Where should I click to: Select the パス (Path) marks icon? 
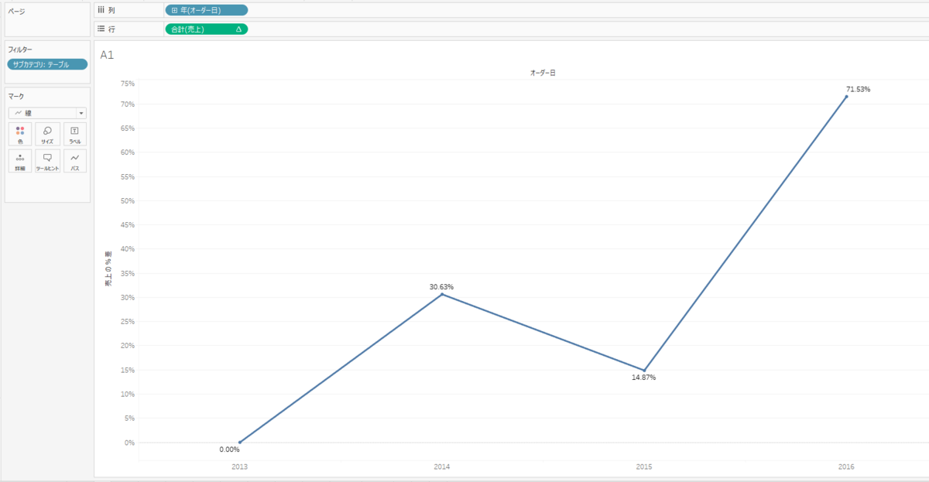click(x=74, y=160)
